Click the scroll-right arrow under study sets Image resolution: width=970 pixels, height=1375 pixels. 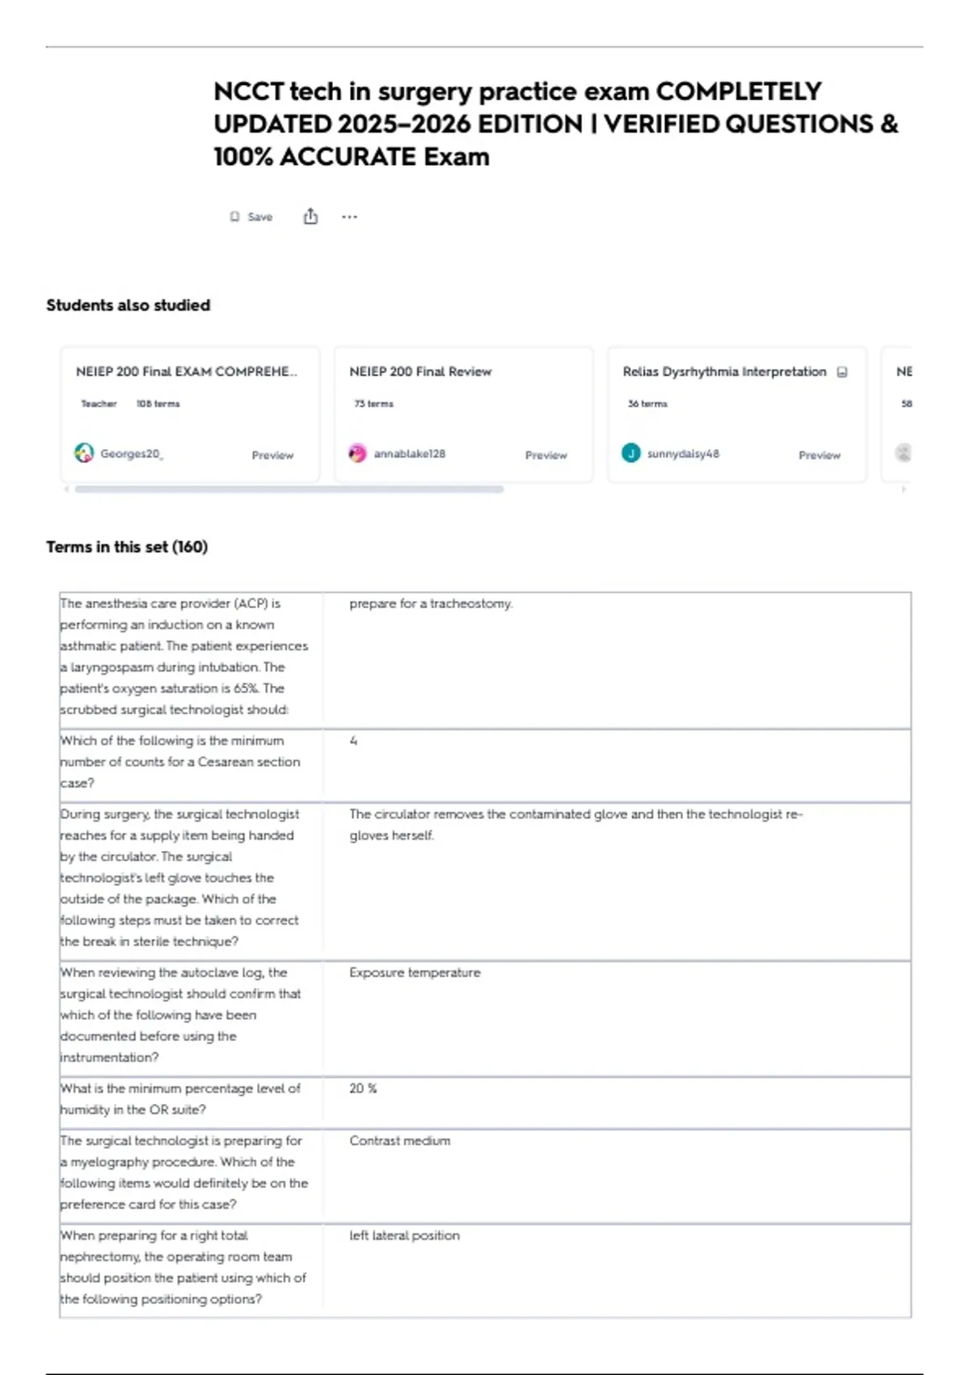pyautogui.click(x=904, y=489)
